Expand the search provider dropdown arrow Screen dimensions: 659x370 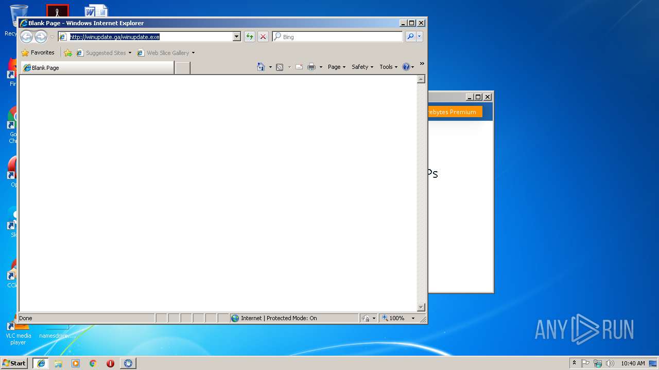[420, 36]
